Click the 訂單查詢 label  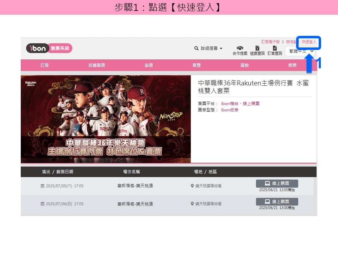tap(275, 53)
